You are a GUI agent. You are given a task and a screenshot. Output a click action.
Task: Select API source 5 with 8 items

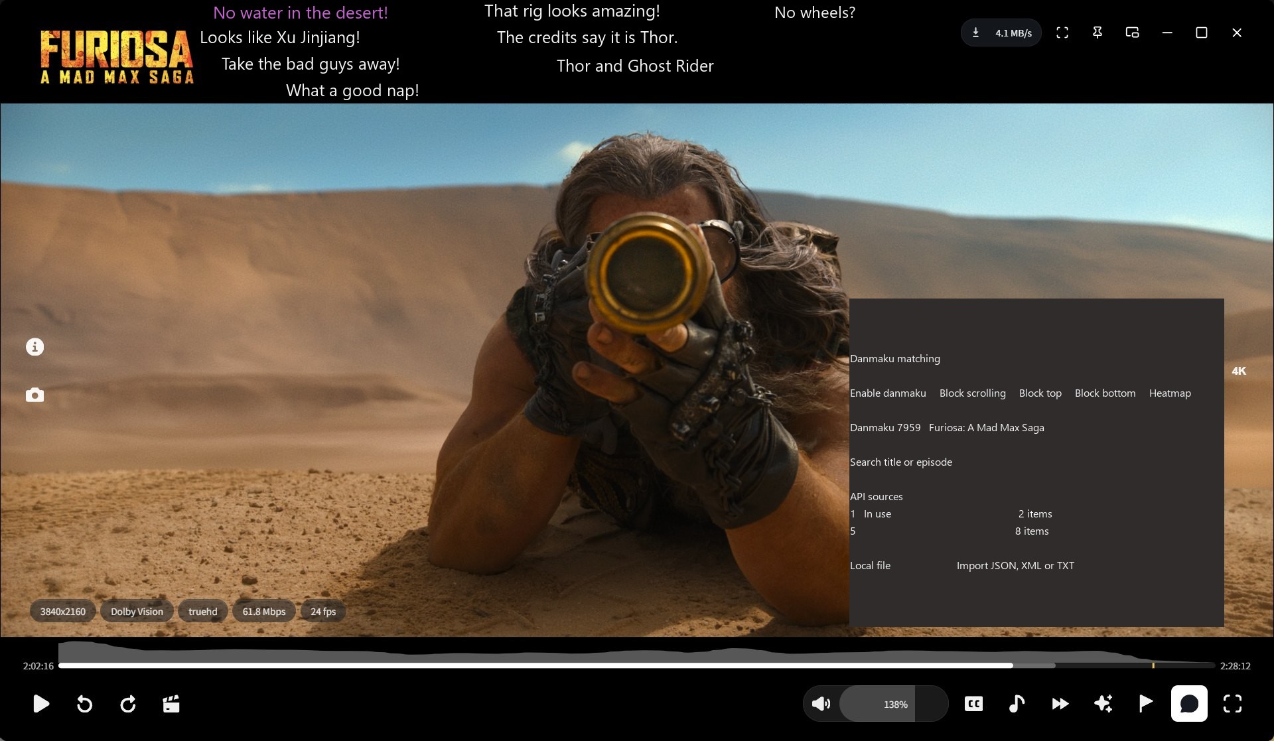950,531
